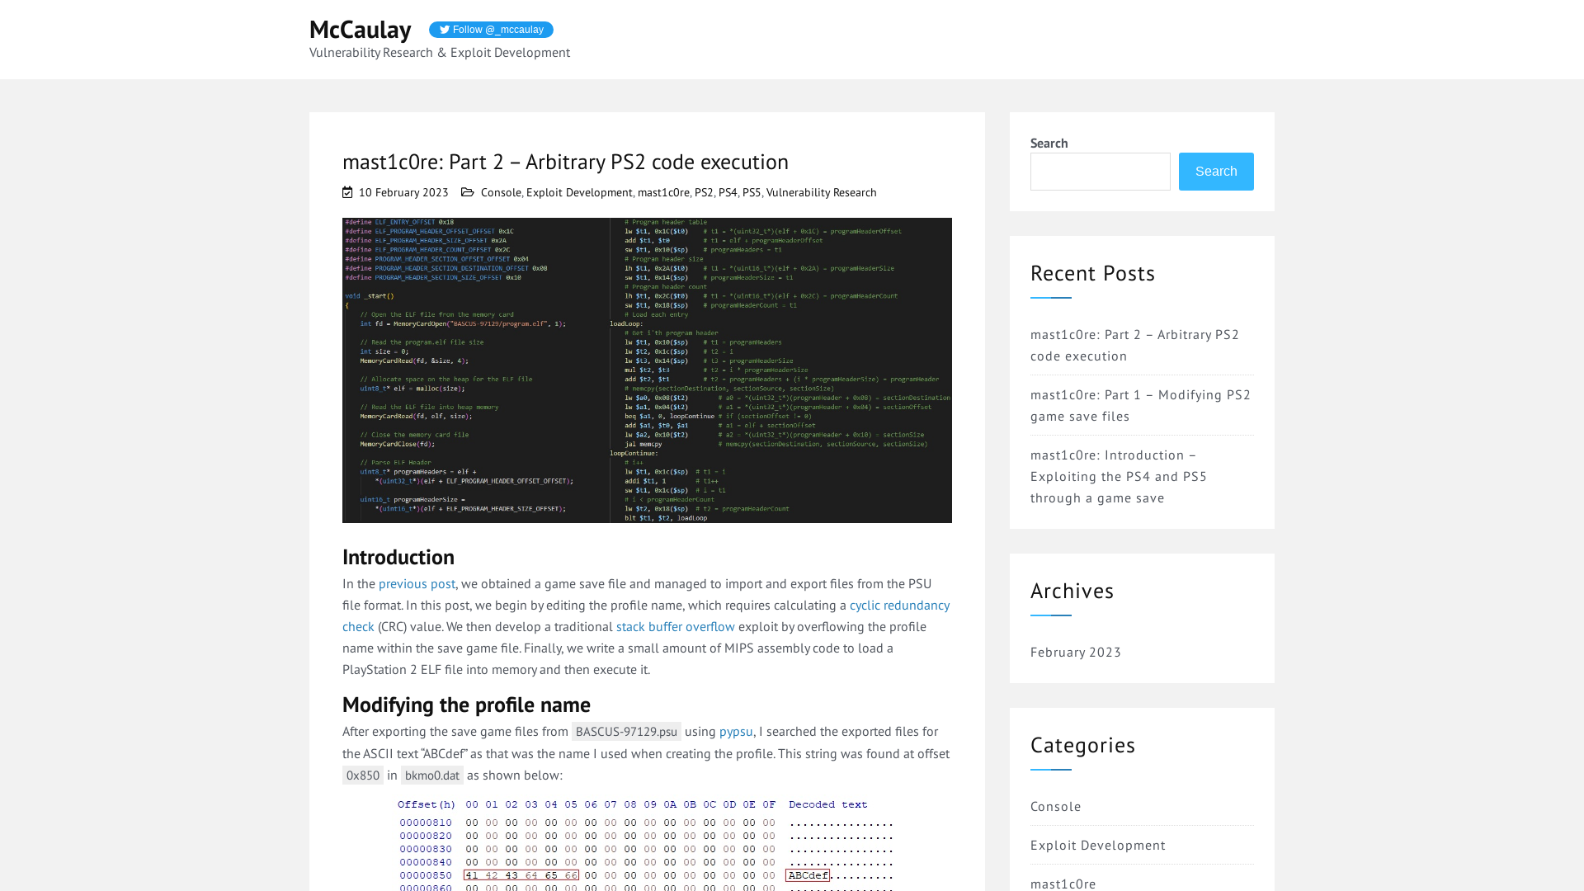Open the post title mast1c0re Part 2

coord(565,162)
